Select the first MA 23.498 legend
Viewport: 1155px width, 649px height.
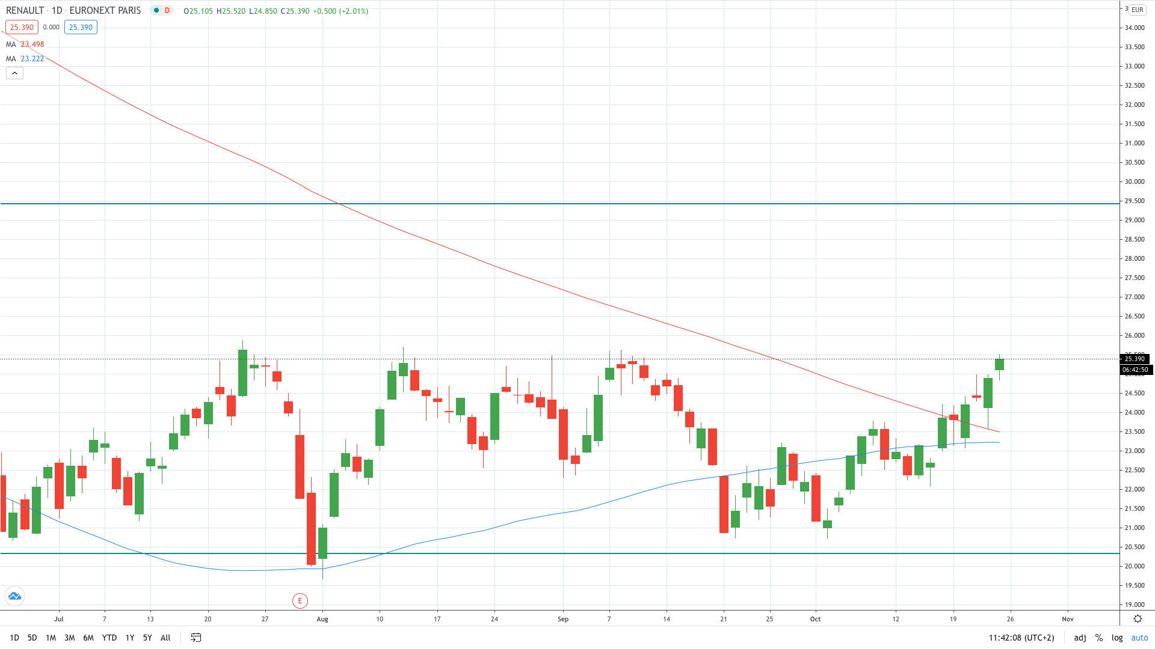click(x=25, y=44)
